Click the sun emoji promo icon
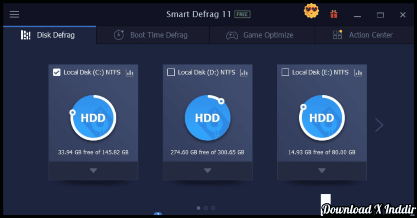The width and height of the screenshot is (417, 218). [x=311, y=11]
